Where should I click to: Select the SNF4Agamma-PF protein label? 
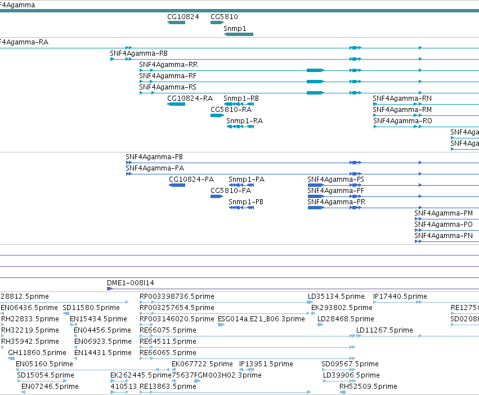(x=335, y=191)
